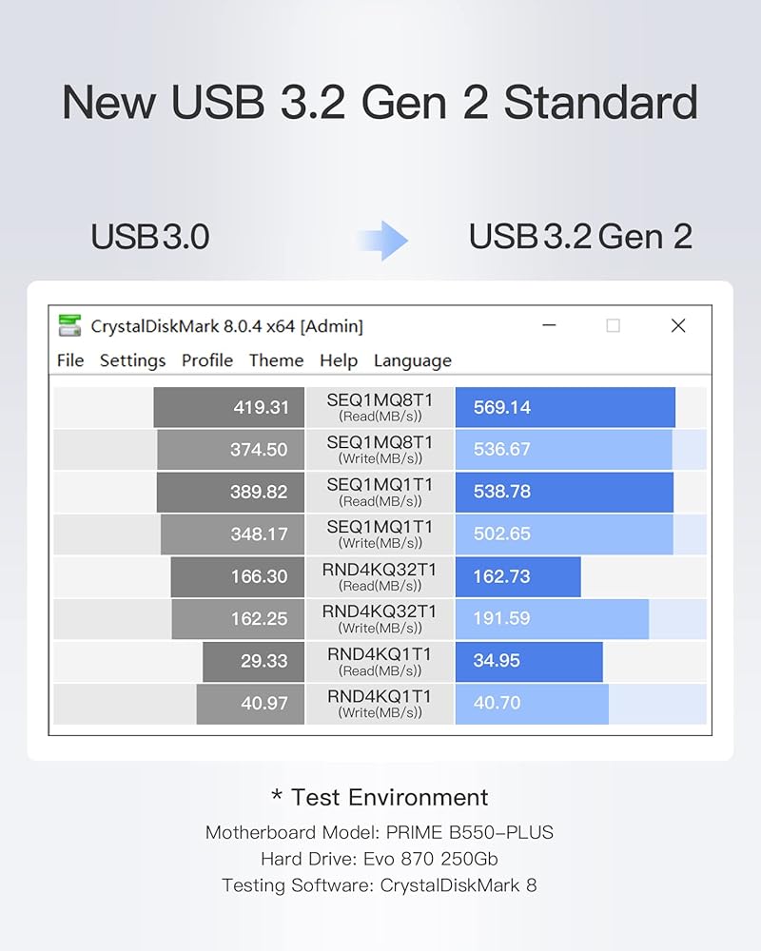Click the CrystalDiskMark app icon
The height and width of the screenshot is (951, 761).
tap(69, 326)
